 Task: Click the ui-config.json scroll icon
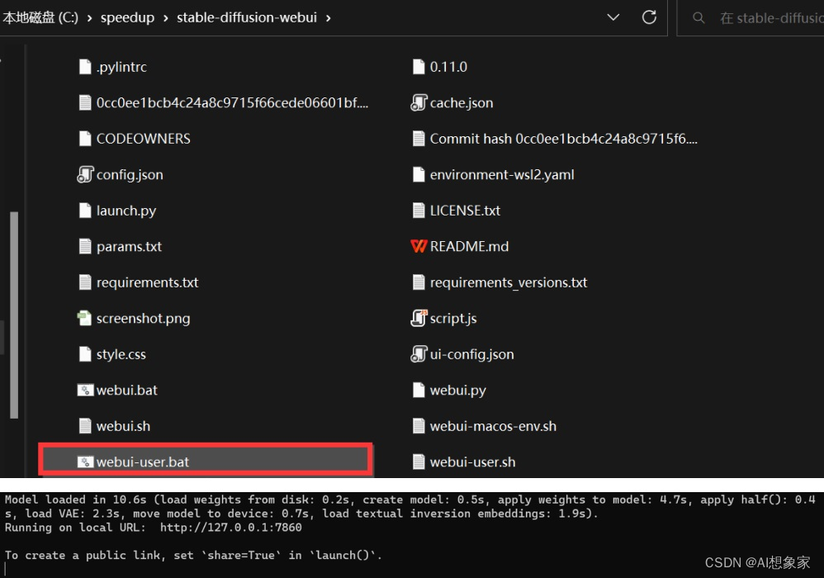click(x=419, y=354)
